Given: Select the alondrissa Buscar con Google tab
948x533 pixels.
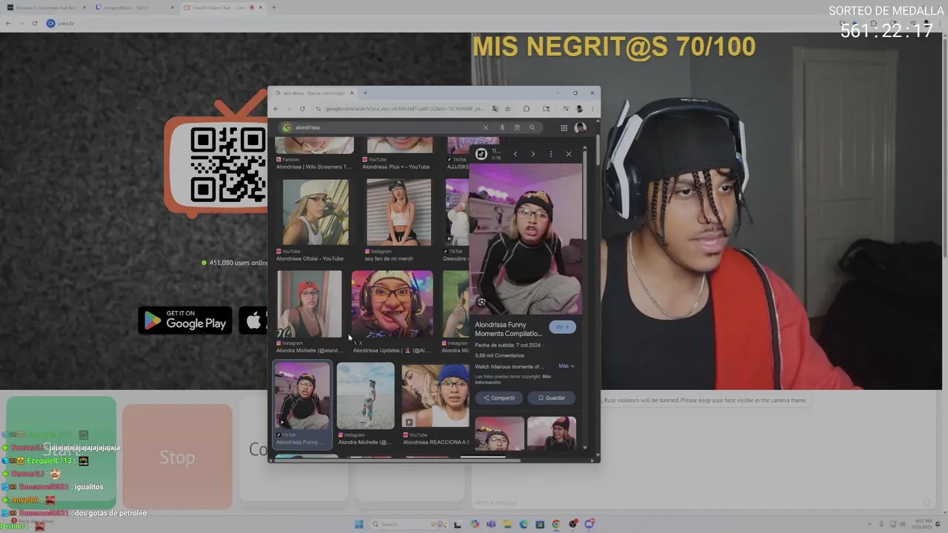Looking at the screenshot, I should 314,93.
